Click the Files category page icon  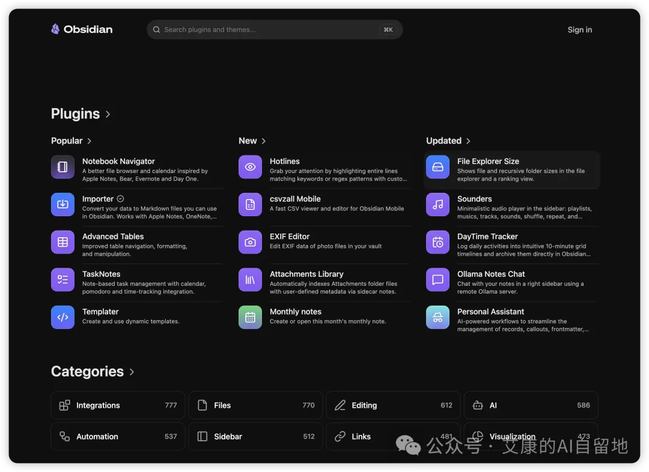[203, 405]
